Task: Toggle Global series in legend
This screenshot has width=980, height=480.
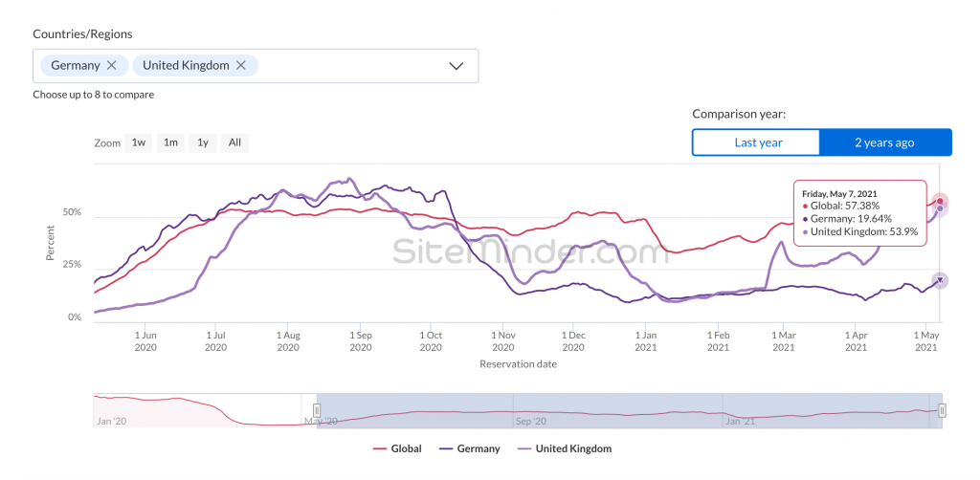Action: (x=398, y=448)
